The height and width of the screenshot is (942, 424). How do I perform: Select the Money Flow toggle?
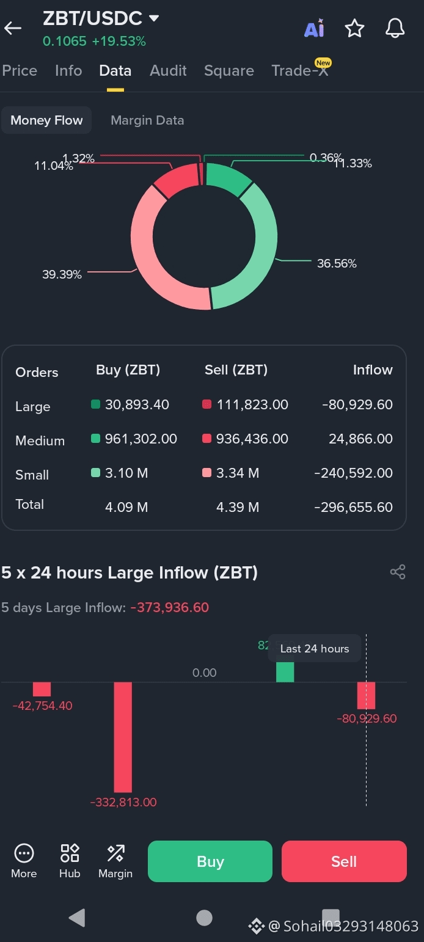pos(46,120)
